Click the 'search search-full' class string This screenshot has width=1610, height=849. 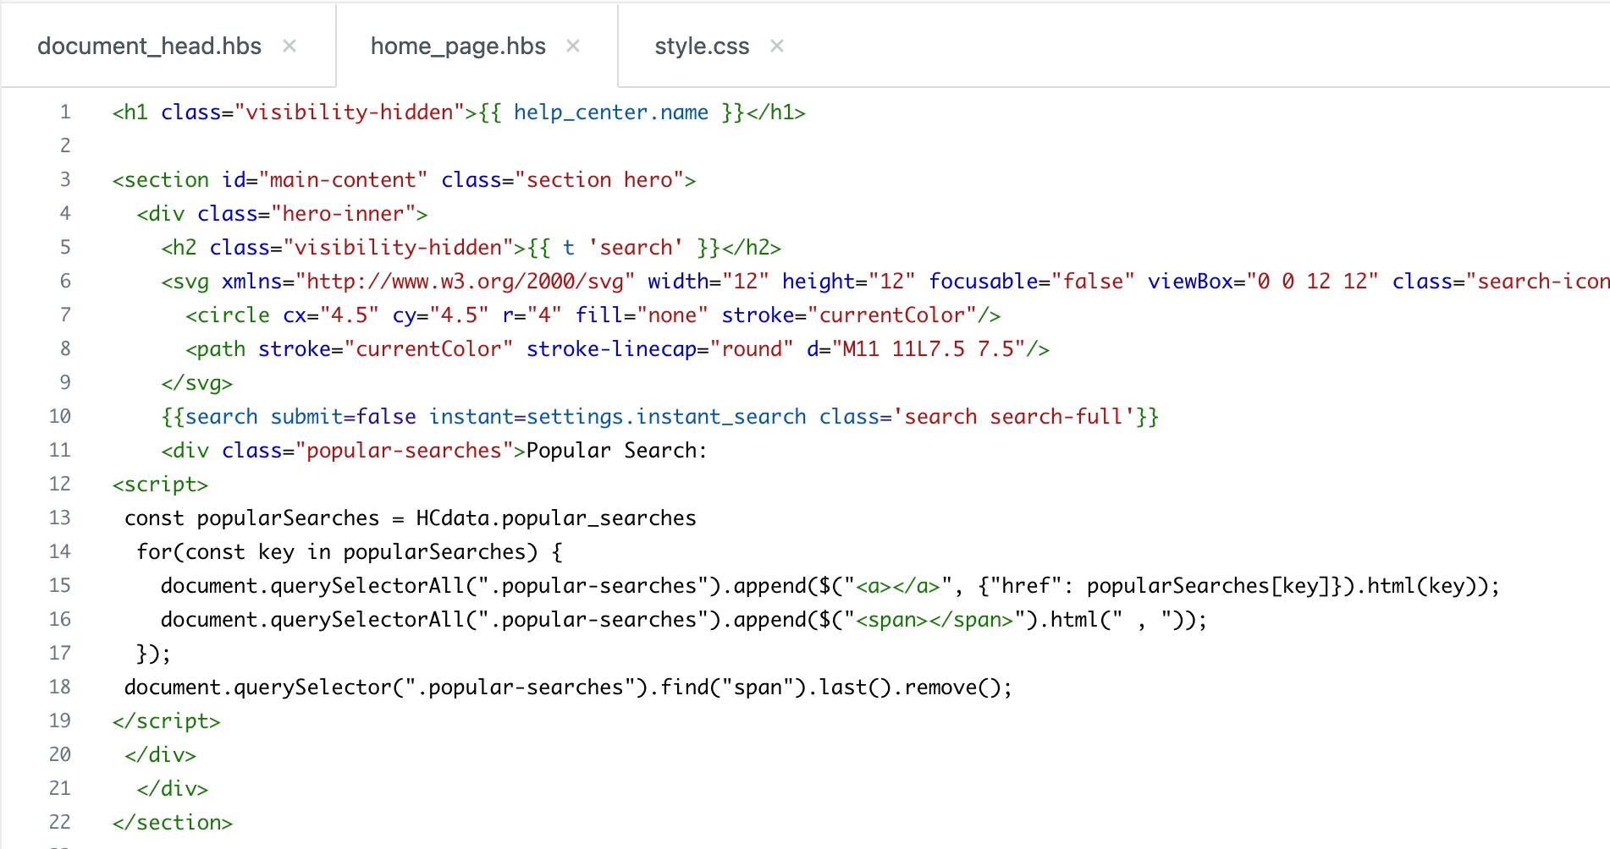[1014, 417]
